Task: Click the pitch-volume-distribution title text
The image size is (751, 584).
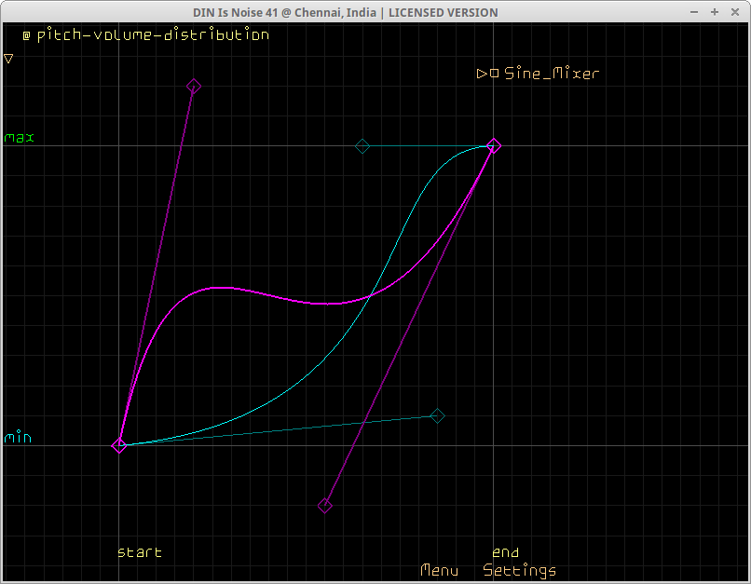Action: [x=153, y=35]
